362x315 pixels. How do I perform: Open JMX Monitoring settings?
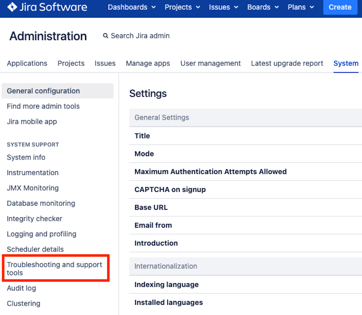(x=33, y=188)
